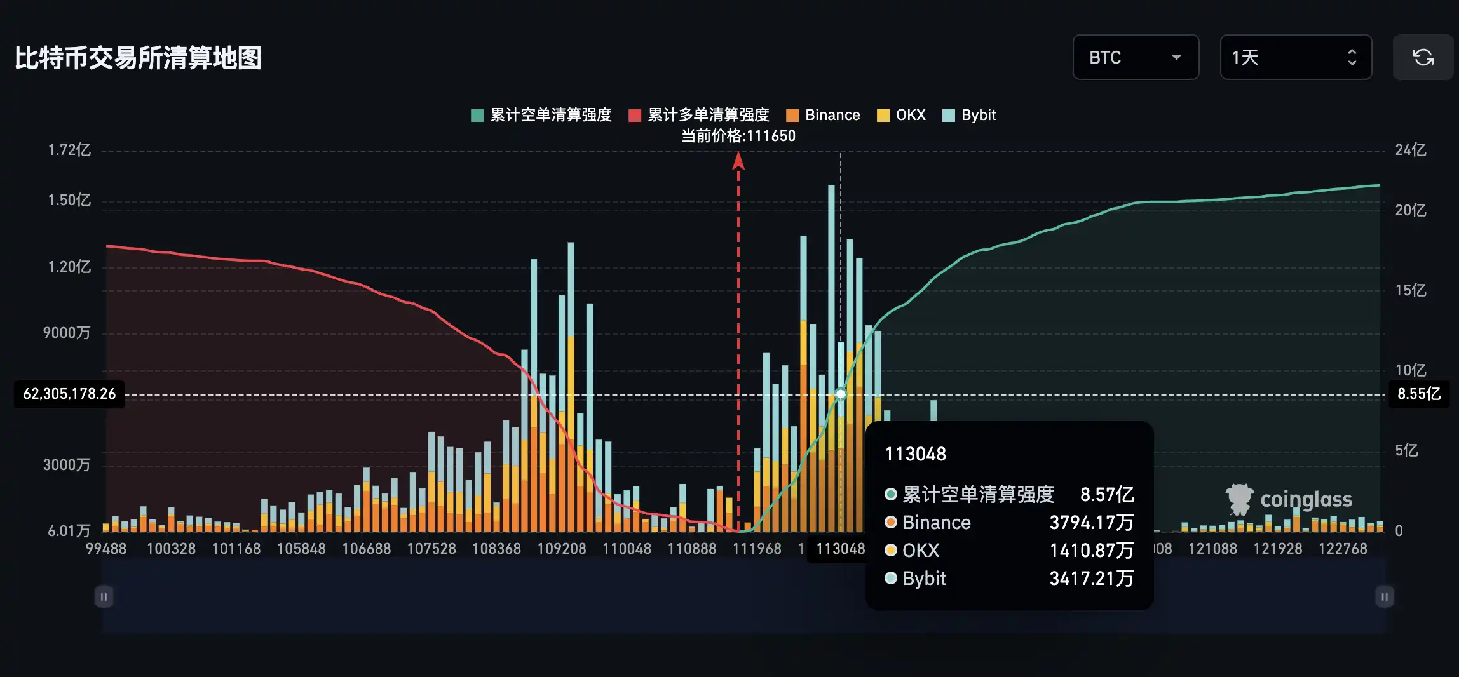Click the right zoom slider handle
This screenshot has height=677, width=1459.
[1384, 597]
